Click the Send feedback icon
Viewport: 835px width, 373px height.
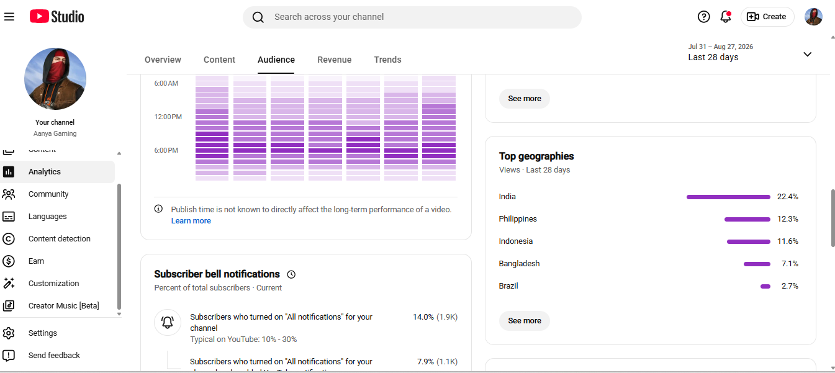(9, 356)
